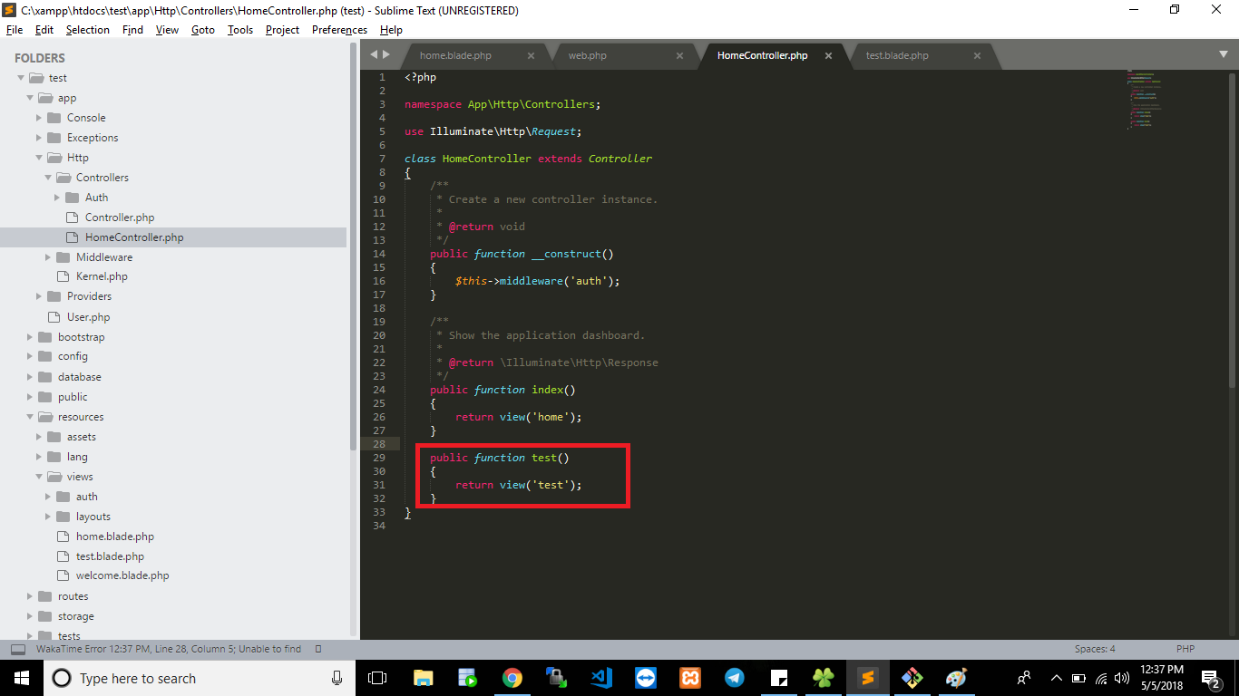Open the Project menu
The image size is (1239, 696).
pos(282,30)
